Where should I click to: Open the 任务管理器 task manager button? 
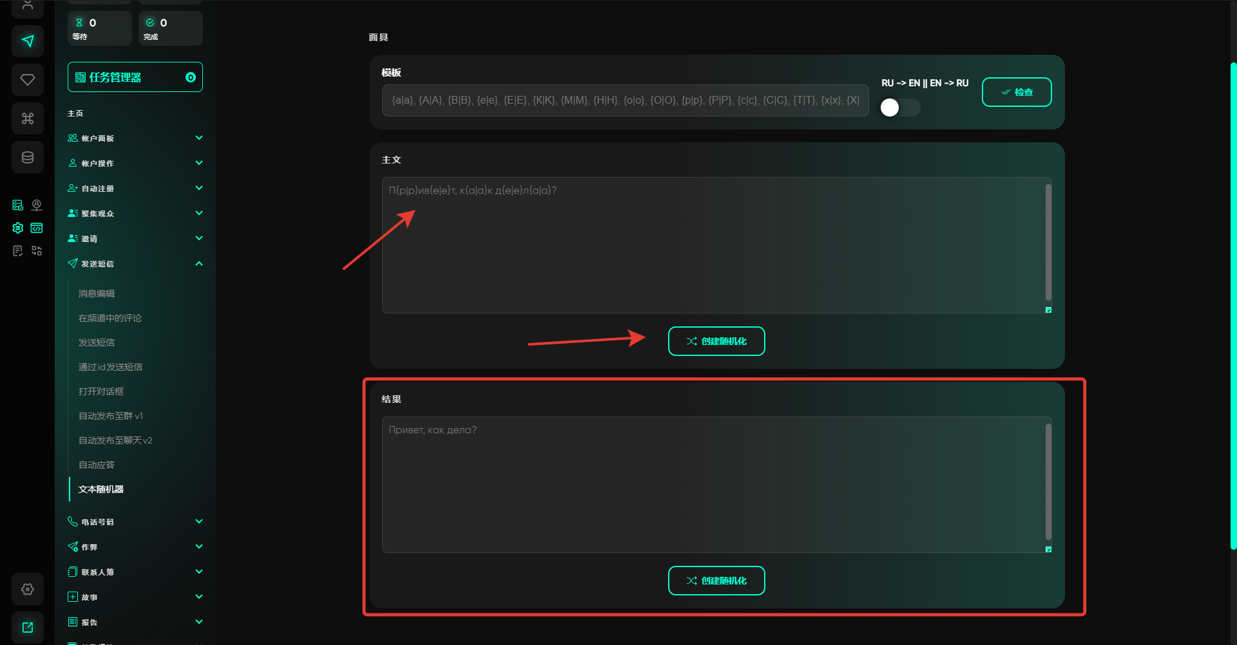[x=135, y=77]
